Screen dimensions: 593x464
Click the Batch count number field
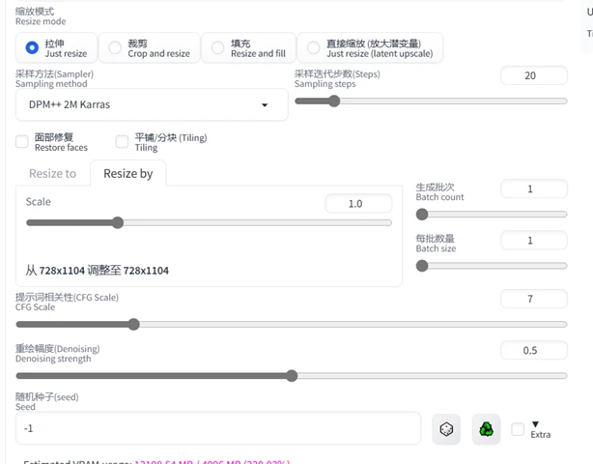click(534, 188)
